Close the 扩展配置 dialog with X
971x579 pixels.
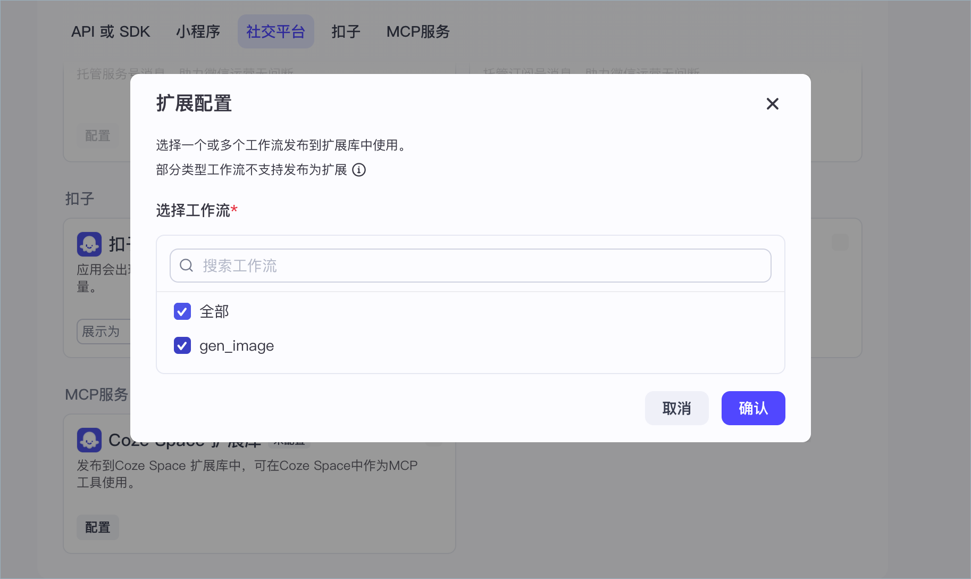pos(772,104)
